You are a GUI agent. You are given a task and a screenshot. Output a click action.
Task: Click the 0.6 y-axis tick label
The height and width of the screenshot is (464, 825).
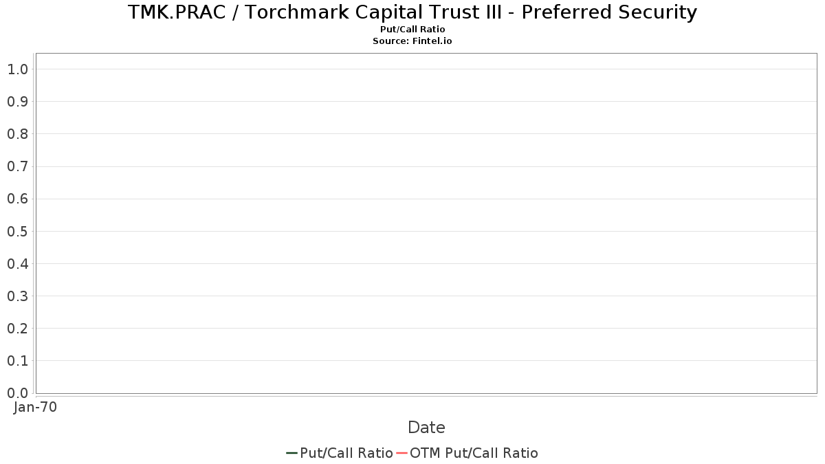click(17, 199)
